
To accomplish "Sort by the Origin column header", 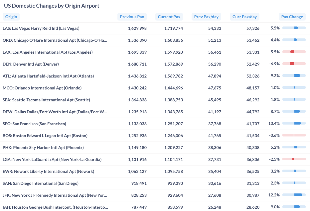I will point(11,17).
